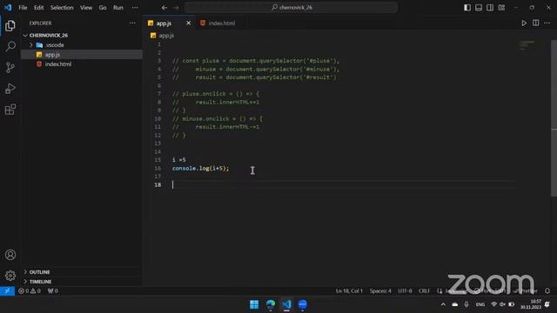This screenshot has height=313, width=557.
Task: Open the Windows Start menu
Action: [254, 304]
